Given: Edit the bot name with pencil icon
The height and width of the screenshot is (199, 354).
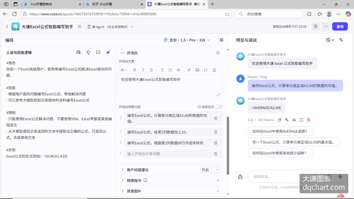Looking at the screenshot, I should [80, 26].
